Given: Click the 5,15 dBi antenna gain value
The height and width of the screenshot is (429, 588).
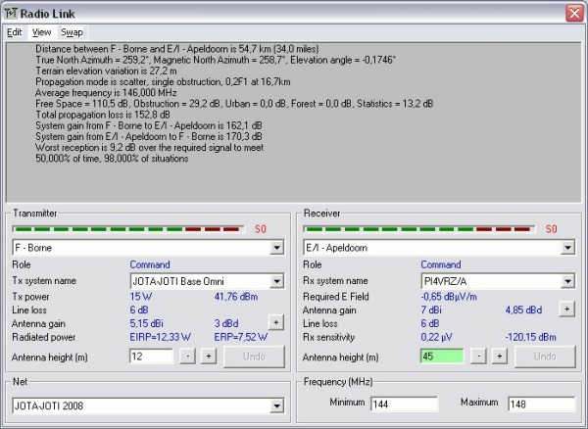Looking at the screenshot, I should [x=147, y=323].
